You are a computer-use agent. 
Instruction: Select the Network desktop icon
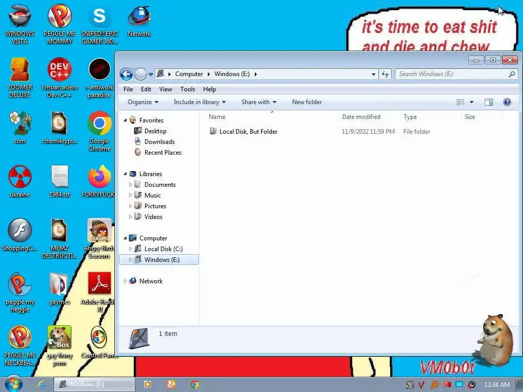[x=139, y=20]
